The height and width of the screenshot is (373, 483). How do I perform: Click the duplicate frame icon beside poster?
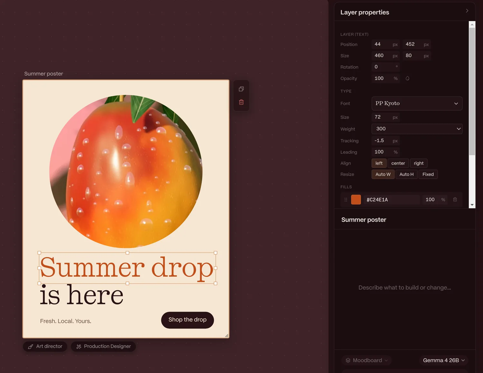click(x=241, y=89)
